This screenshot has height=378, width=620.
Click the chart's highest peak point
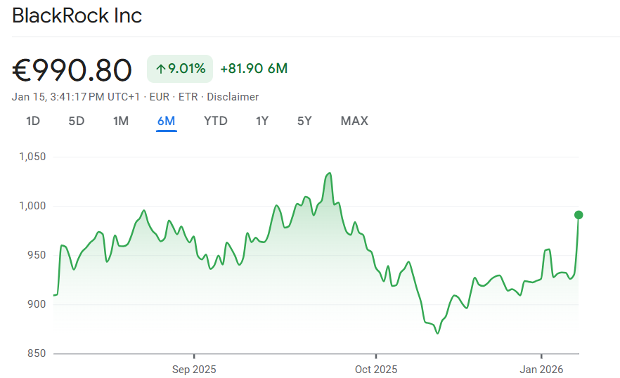[330, 173]
